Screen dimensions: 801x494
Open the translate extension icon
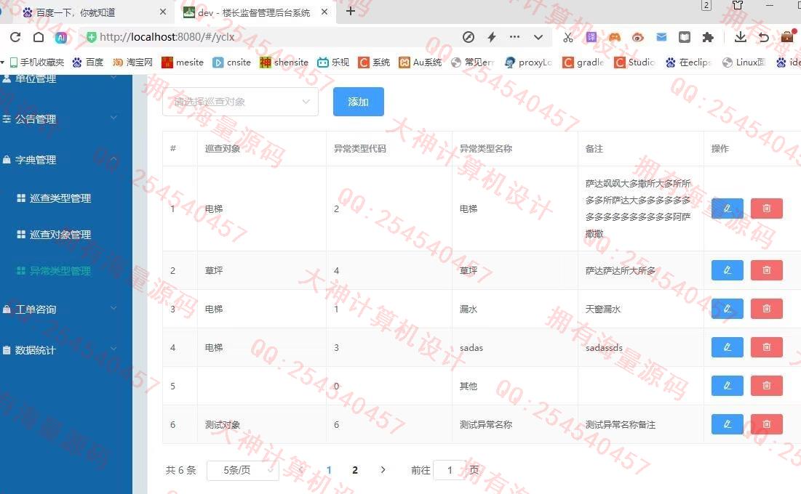pos(591,37)
